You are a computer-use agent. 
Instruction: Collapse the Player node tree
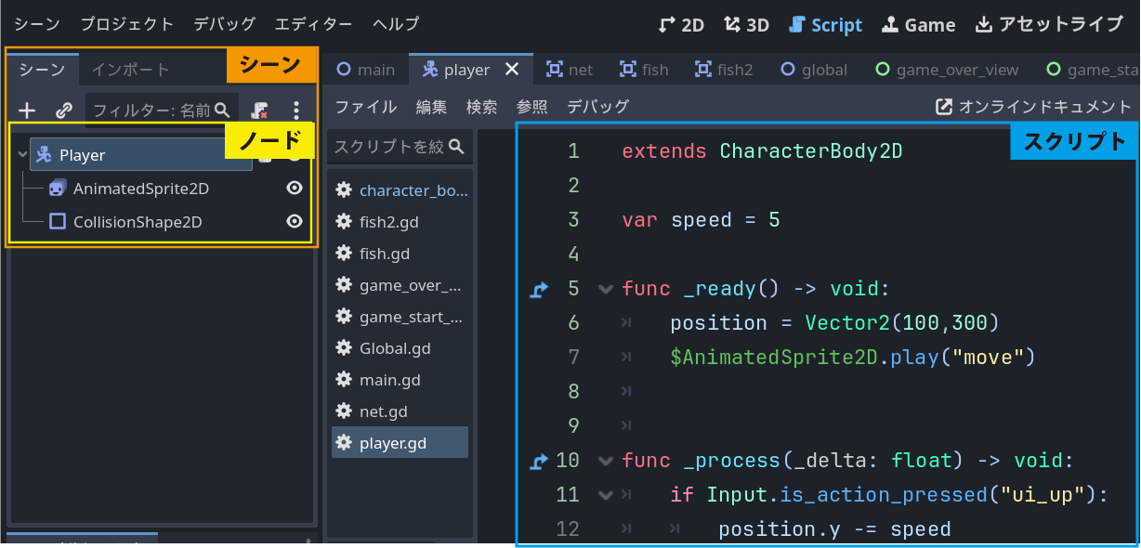[x=22, y=155]
